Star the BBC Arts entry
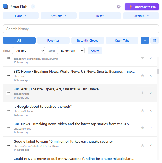 pyautogui.click(x=142, y=93)
